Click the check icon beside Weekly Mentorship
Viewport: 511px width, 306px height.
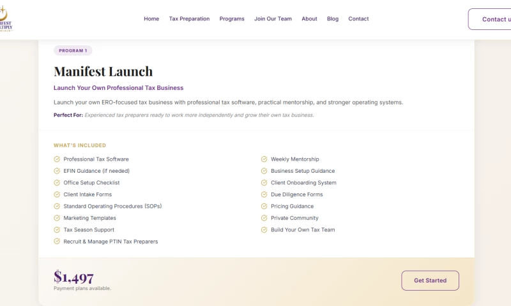click(x=264, y=159)
